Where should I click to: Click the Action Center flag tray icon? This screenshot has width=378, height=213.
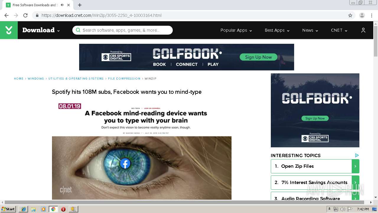coord(350,209)
